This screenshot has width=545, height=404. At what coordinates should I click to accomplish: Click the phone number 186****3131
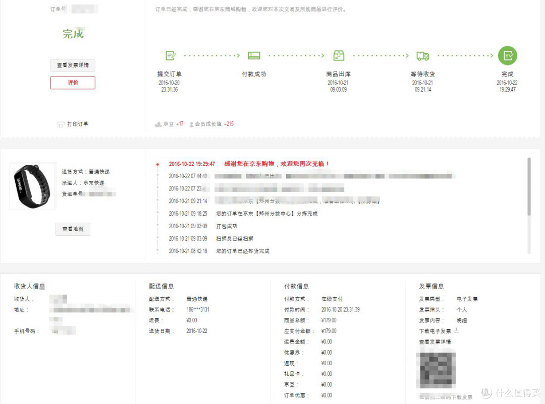(x=198, y=310)
